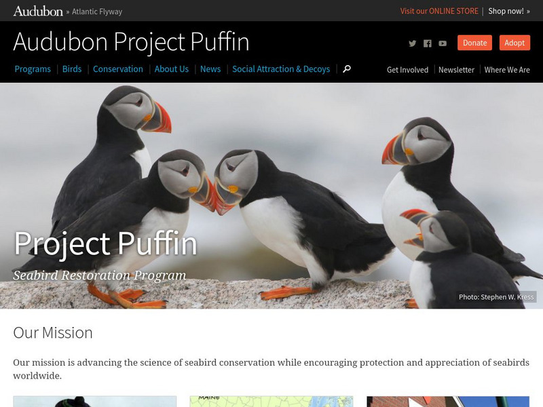
Task: Click the search magnifier icon
Action: coord(347,69)
